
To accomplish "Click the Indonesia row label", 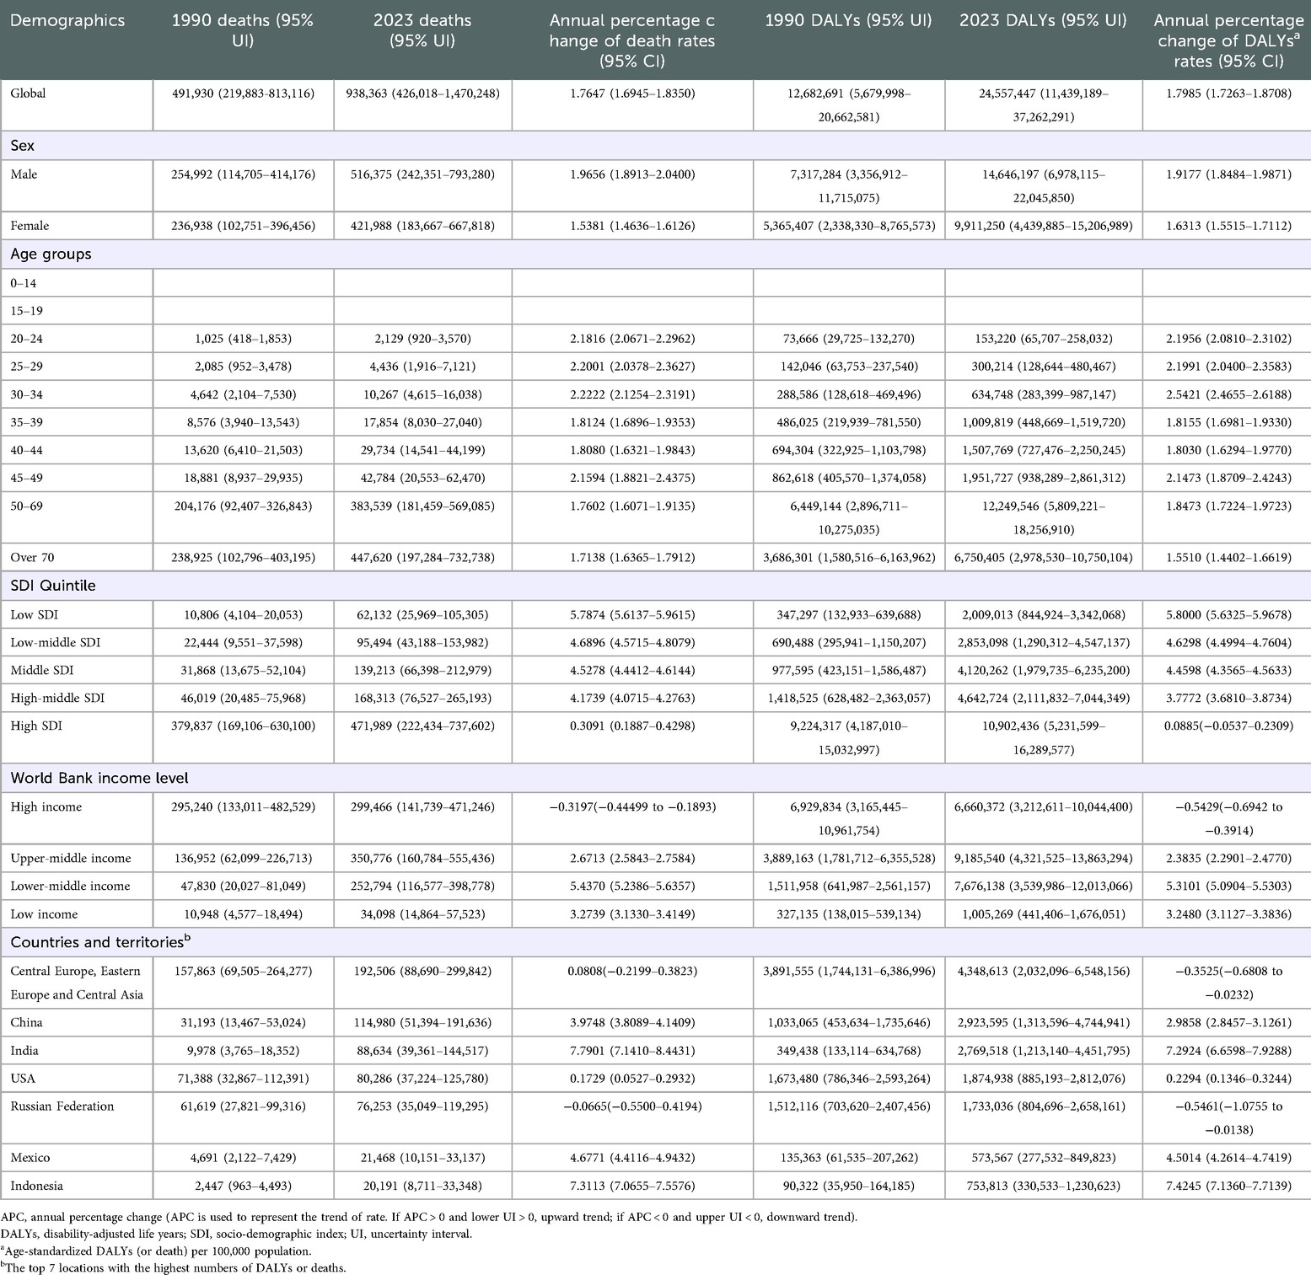I will pyautogui.click(x=36, y=1186).
